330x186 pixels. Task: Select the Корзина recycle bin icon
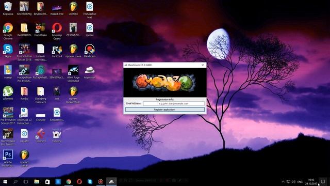(x=8, y=8)
